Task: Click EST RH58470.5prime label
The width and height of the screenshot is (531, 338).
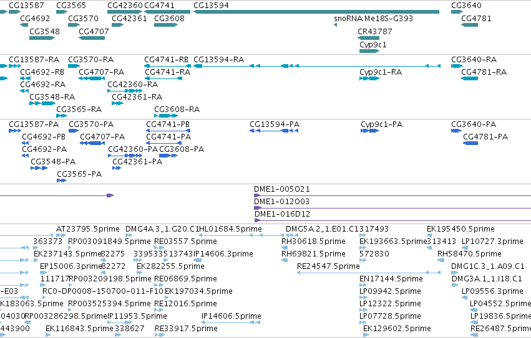Action: click(x=469, y=253)
